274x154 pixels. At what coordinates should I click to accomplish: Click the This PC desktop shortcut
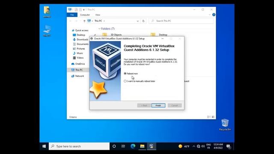tap(47, 31)
